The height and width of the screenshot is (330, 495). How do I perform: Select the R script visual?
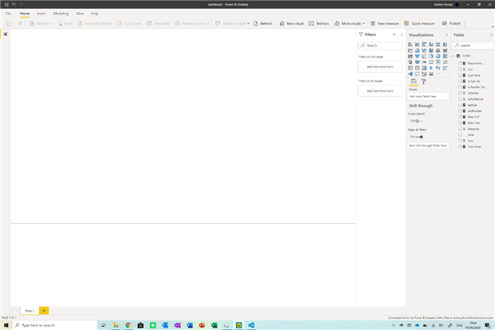tap(431, 68)
